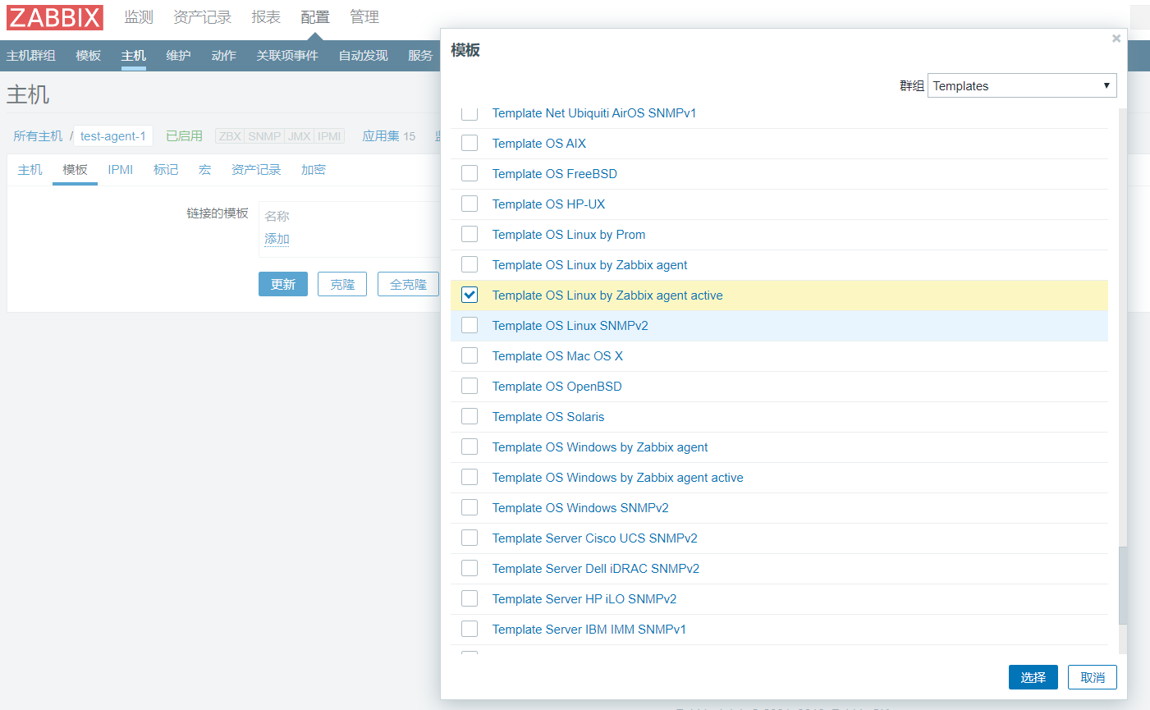This screenshot has height=710, width=1150.
Task: Check Template OS FreeBSD checkbox
Action: 470,173
